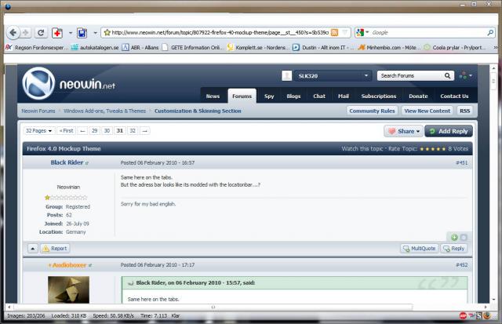Click the browser Forward arrow

pos(25,32)
